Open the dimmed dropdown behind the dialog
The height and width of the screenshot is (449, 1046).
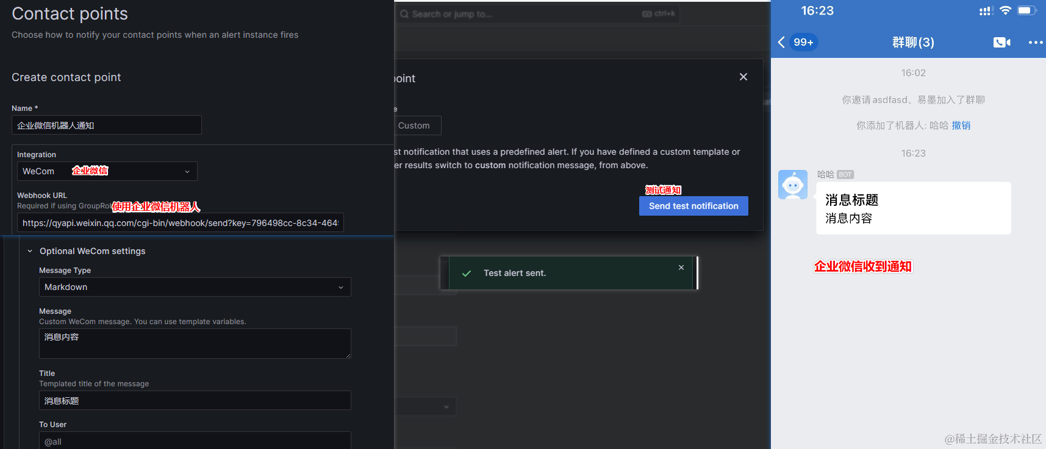425,406
